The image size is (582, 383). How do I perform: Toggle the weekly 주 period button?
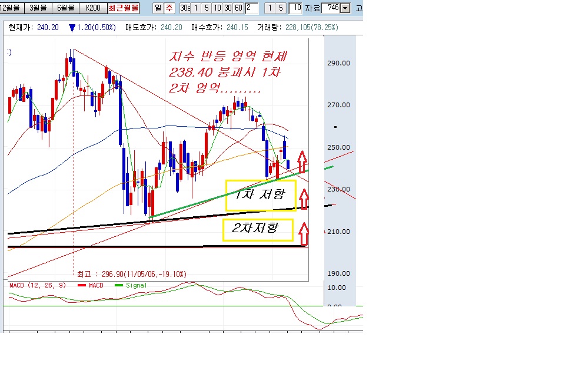click(169, 8)
